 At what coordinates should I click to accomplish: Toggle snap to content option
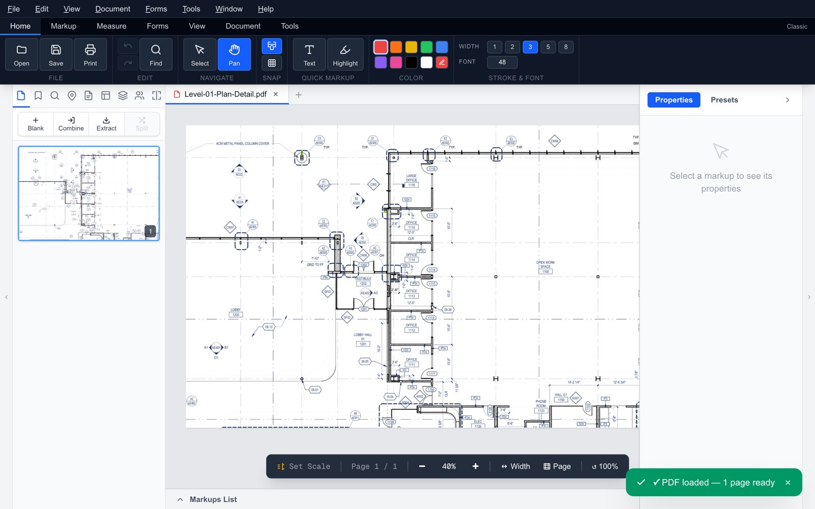pos(272,46)
